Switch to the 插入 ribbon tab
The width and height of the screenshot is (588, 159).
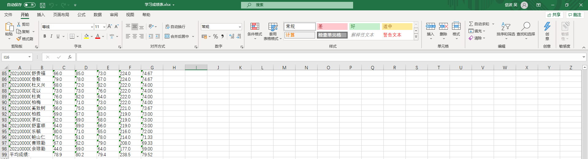(x=41, y=15)
